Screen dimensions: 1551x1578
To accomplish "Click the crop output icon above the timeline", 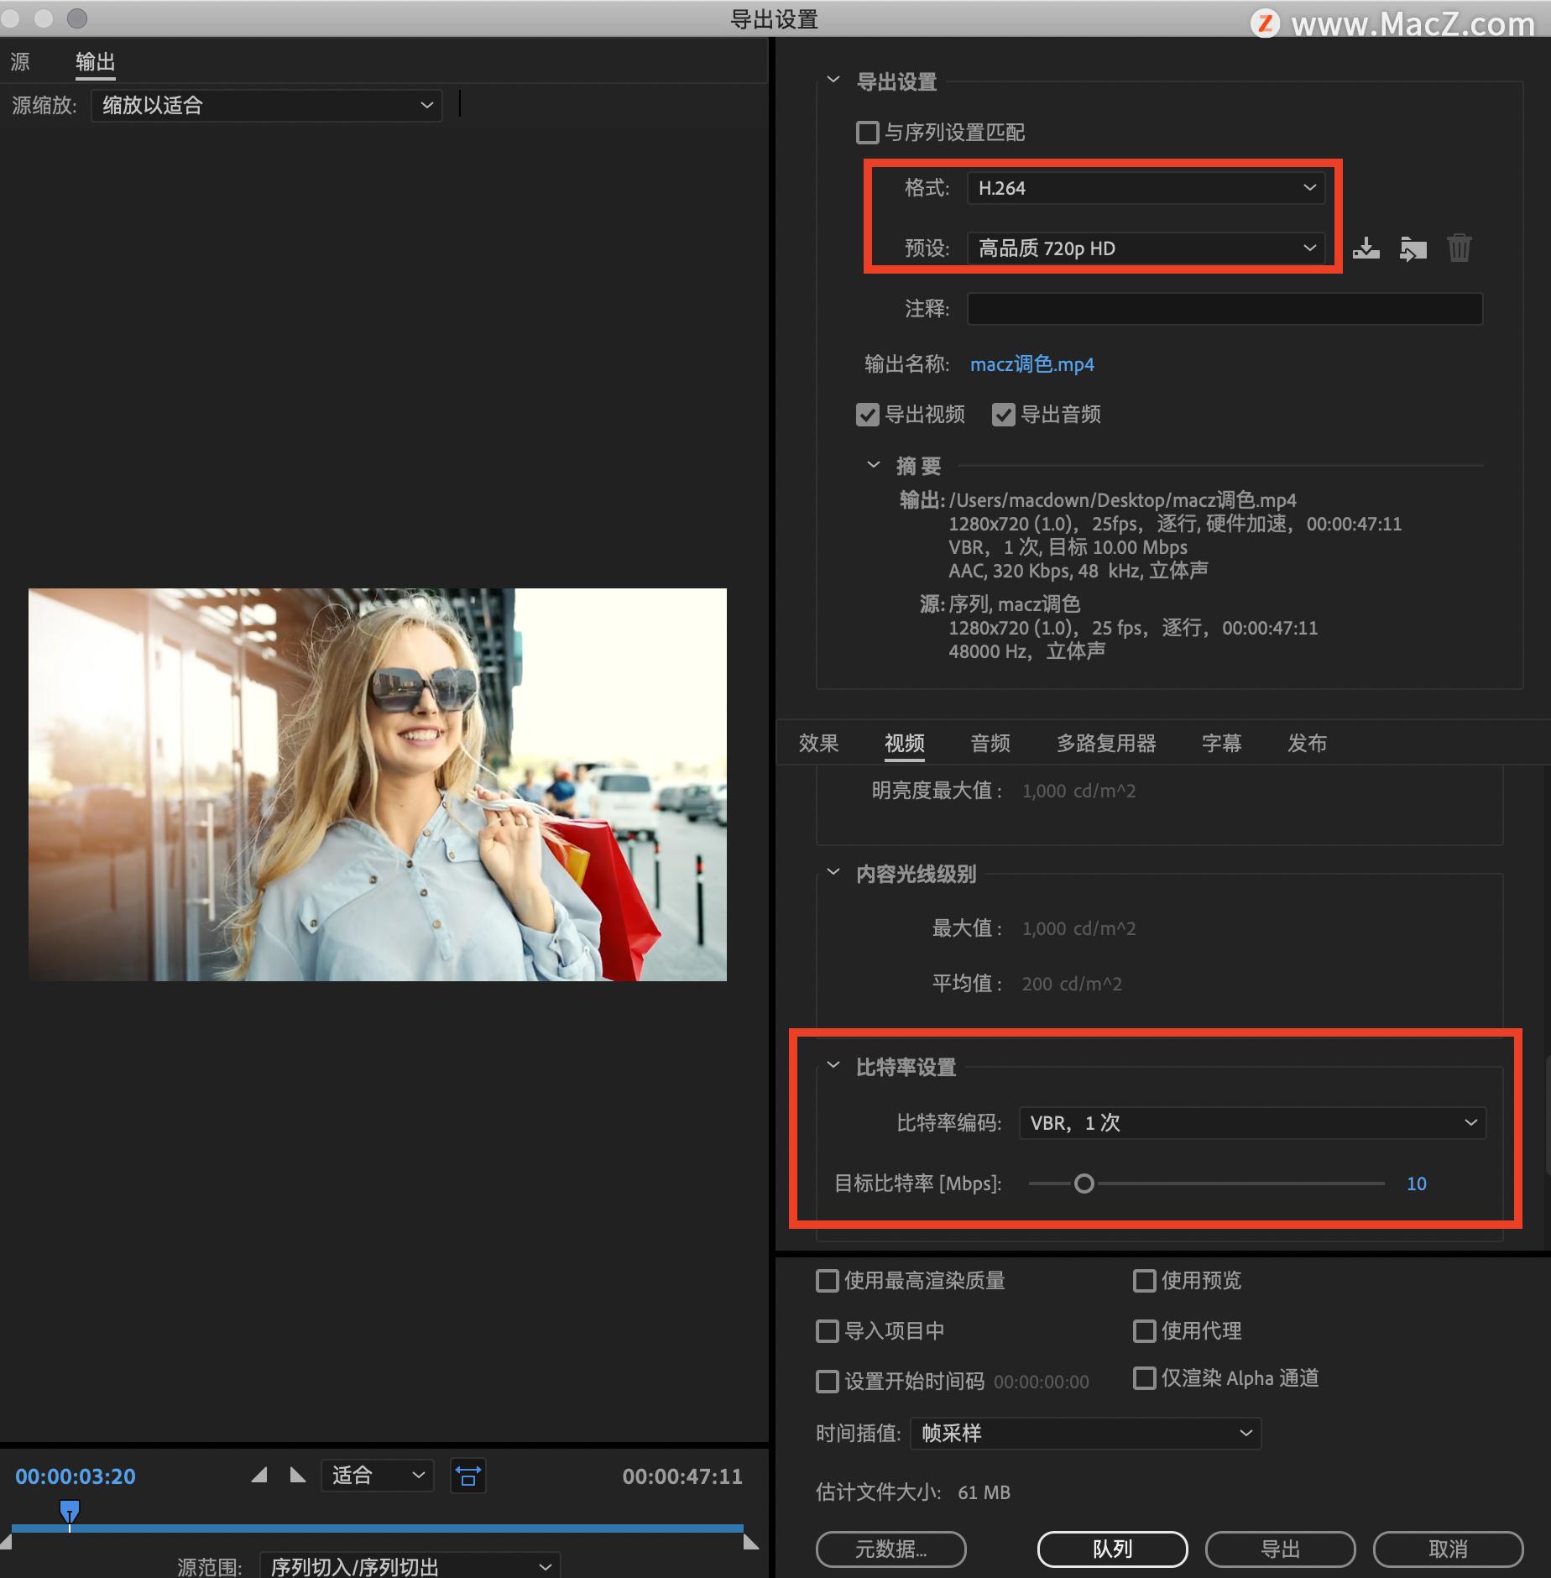I will coord(467,1476).
